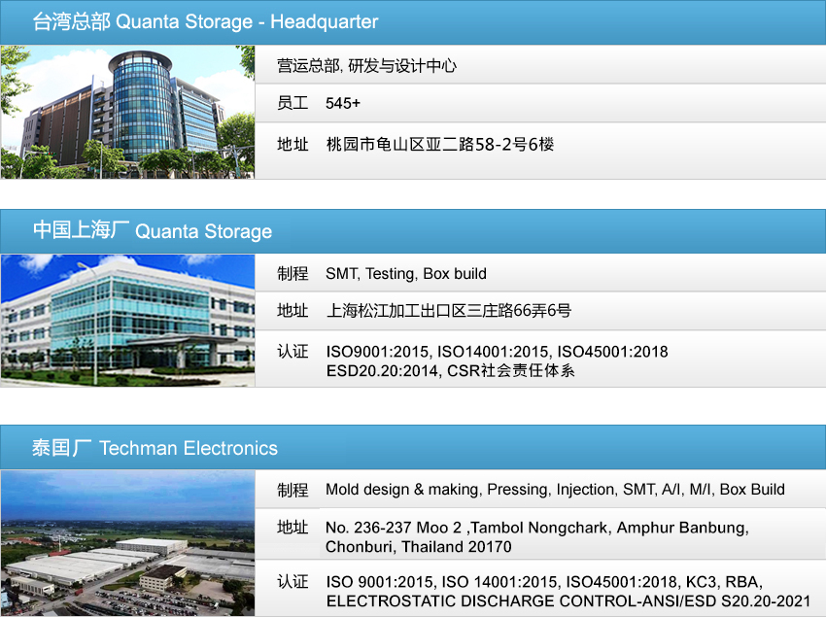This screenshot has width=826, height=617.
Task: Click the ESD20.20:2014, CSR社会责任体系 certification line
Action: [450, 370]
